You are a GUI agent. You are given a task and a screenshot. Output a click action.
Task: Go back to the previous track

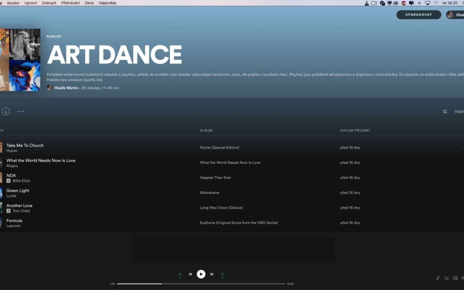click(x=190, y=274)
